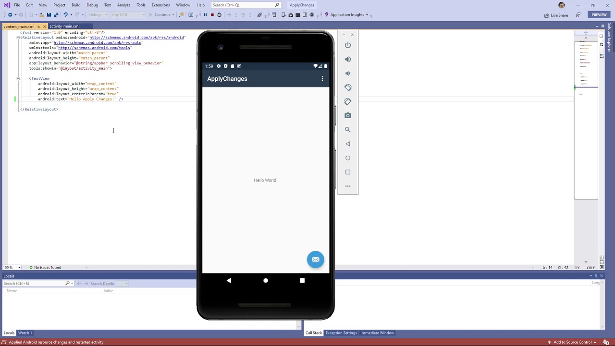Open Immediate Window tab
Screen dimensions: 615x346
pos(377,333)
